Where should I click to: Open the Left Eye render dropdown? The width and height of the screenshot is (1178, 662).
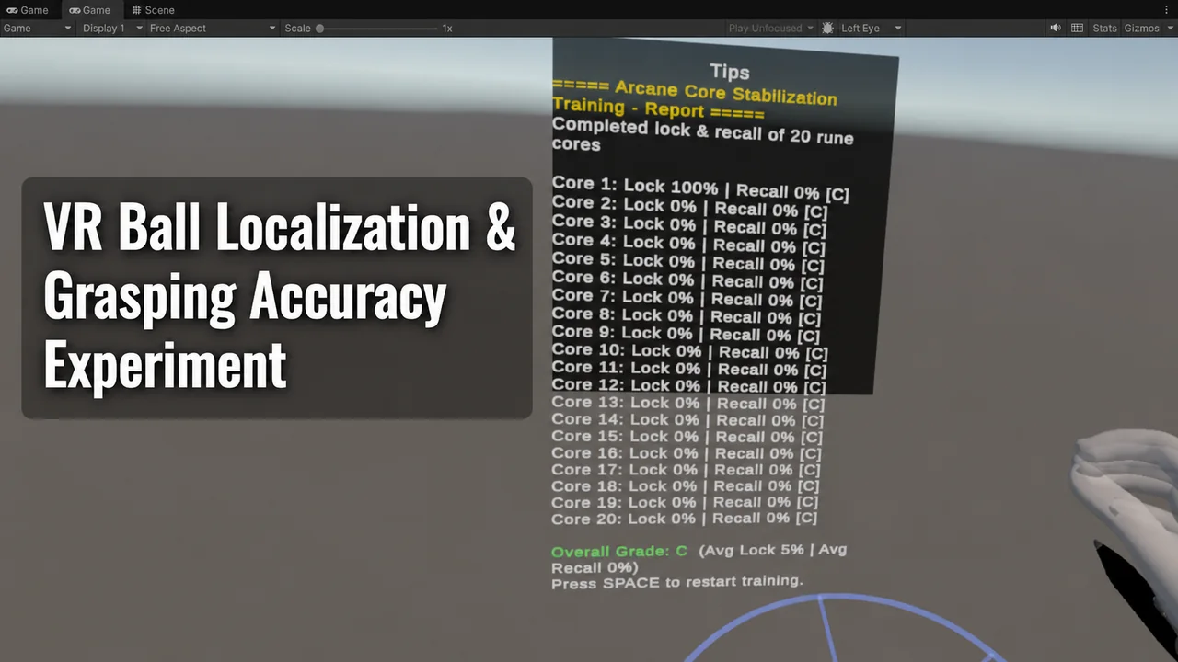click(x=870, y=29)
